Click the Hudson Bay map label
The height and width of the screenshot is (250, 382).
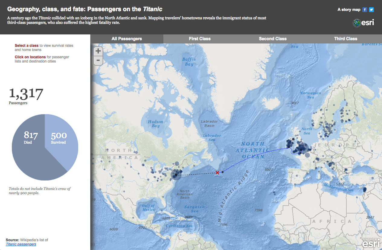click(156, 124)
